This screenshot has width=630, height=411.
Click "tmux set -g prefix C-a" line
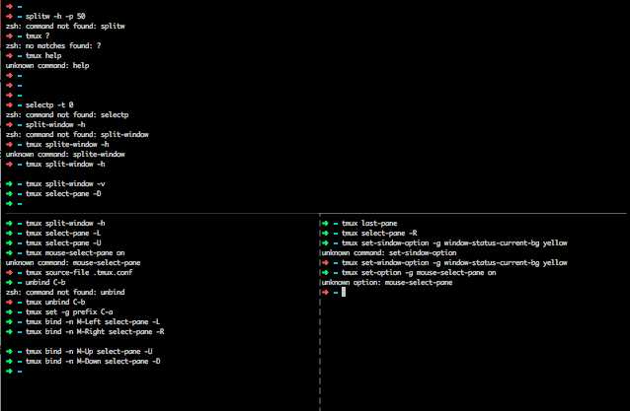pyautogui.click(x=69, y=311)
